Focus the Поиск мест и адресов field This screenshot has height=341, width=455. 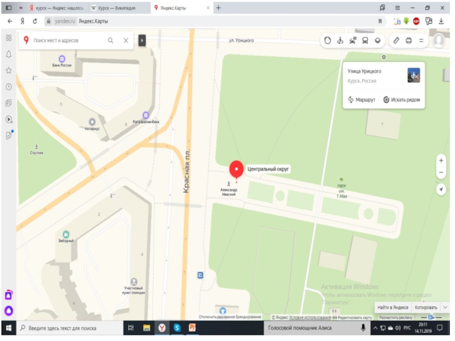coord(70,41)
